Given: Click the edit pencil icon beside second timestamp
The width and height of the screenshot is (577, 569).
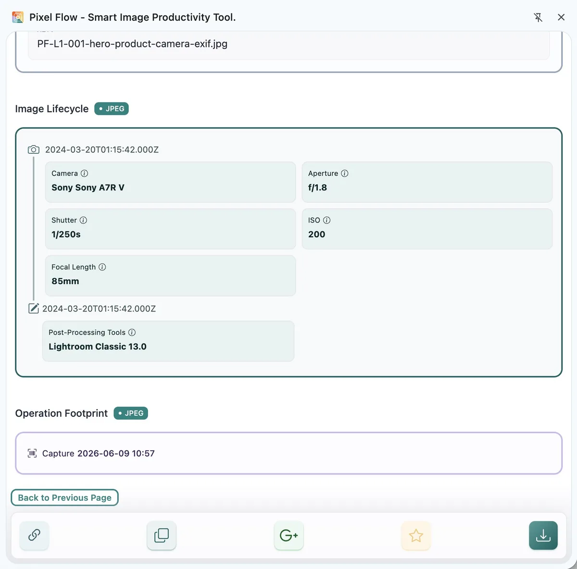Looking at the screenshot, I should click(x=34, y=309).
